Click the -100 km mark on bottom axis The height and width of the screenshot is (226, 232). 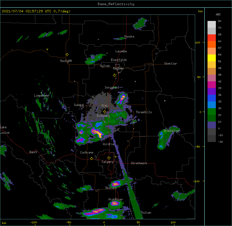(34, 223)
